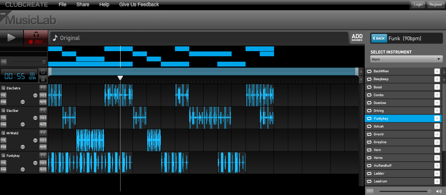
Task: Open FX for the MrWah2 track
Action: click(43, 133)
